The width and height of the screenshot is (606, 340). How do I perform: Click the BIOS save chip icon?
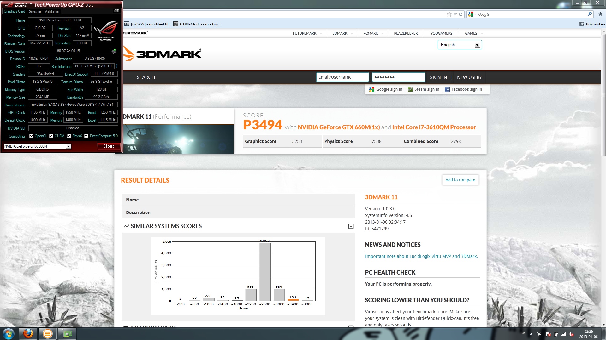click(114, 51)
